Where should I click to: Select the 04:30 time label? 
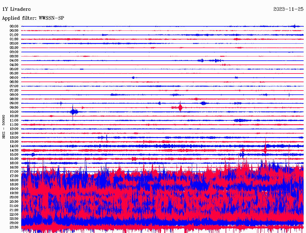point(14,65)
